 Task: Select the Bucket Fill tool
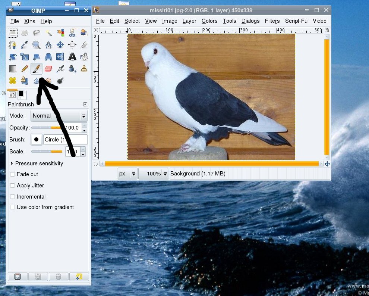84,57
